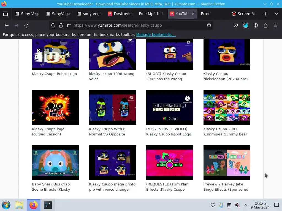Open notifications bell in system tray
This screenshot has width=282, height=211.
[213, 205]
